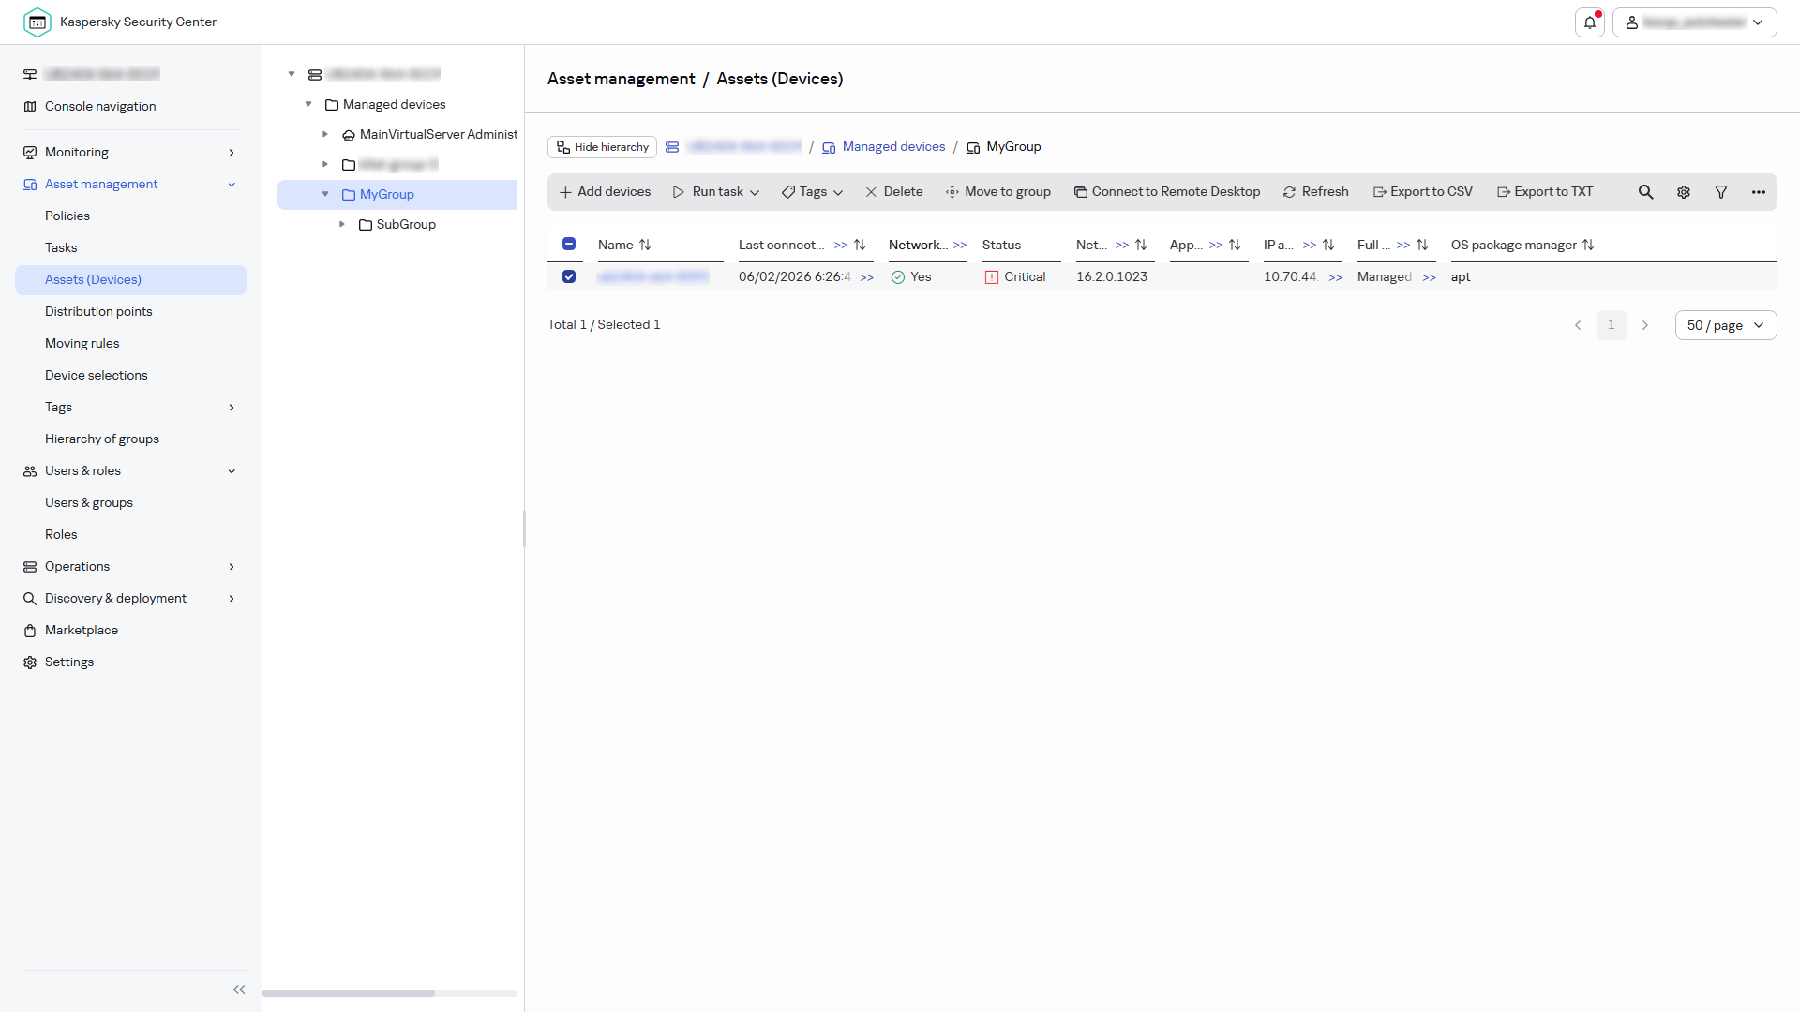Image resolution: width=1800 pixels, height=1012 pixels.
Task: Open the Marketplace page
Action: coord(82,631)
